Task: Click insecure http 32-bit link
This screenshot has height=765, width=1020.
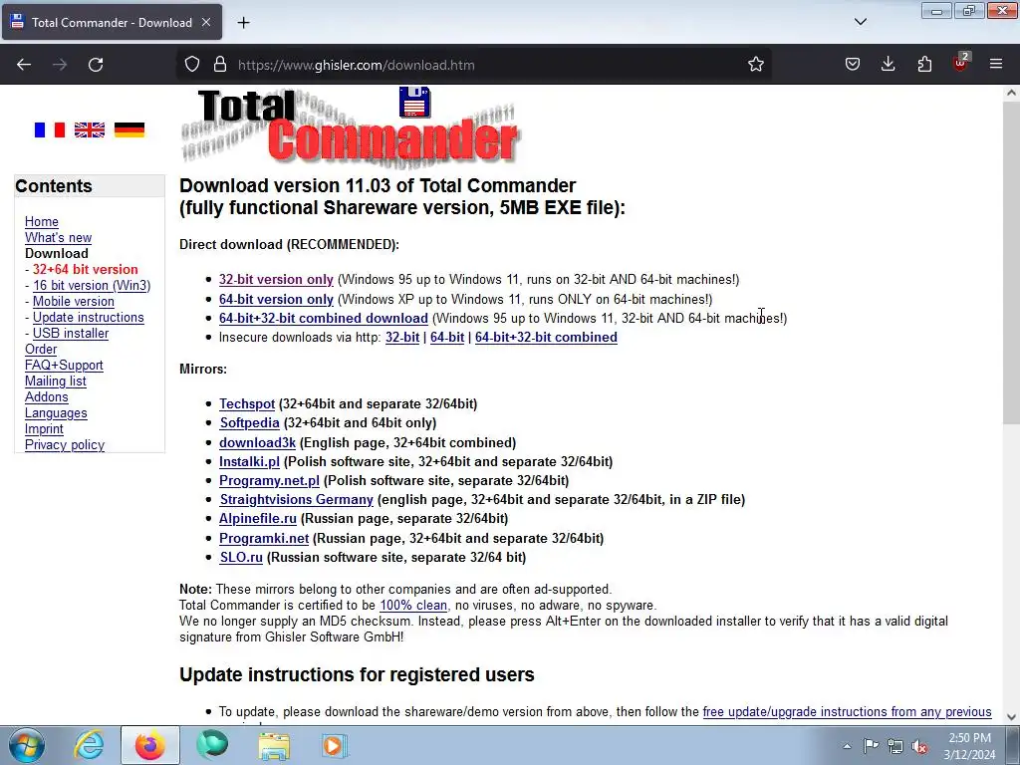Action: coord(402,337)
